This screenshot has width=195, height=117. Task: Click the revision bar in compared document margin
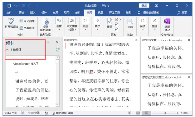[x=66, y=45]
